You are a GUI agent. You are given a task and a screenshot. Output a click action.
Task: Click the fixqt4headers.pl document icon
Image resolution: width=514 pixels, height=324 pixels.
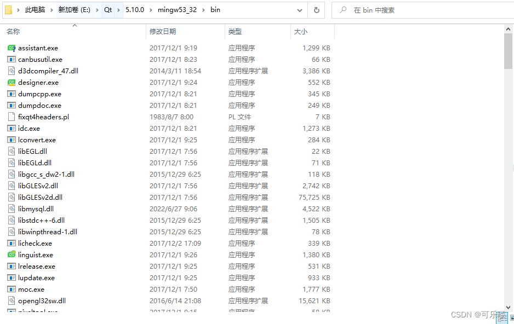click(x=12, y=117)
